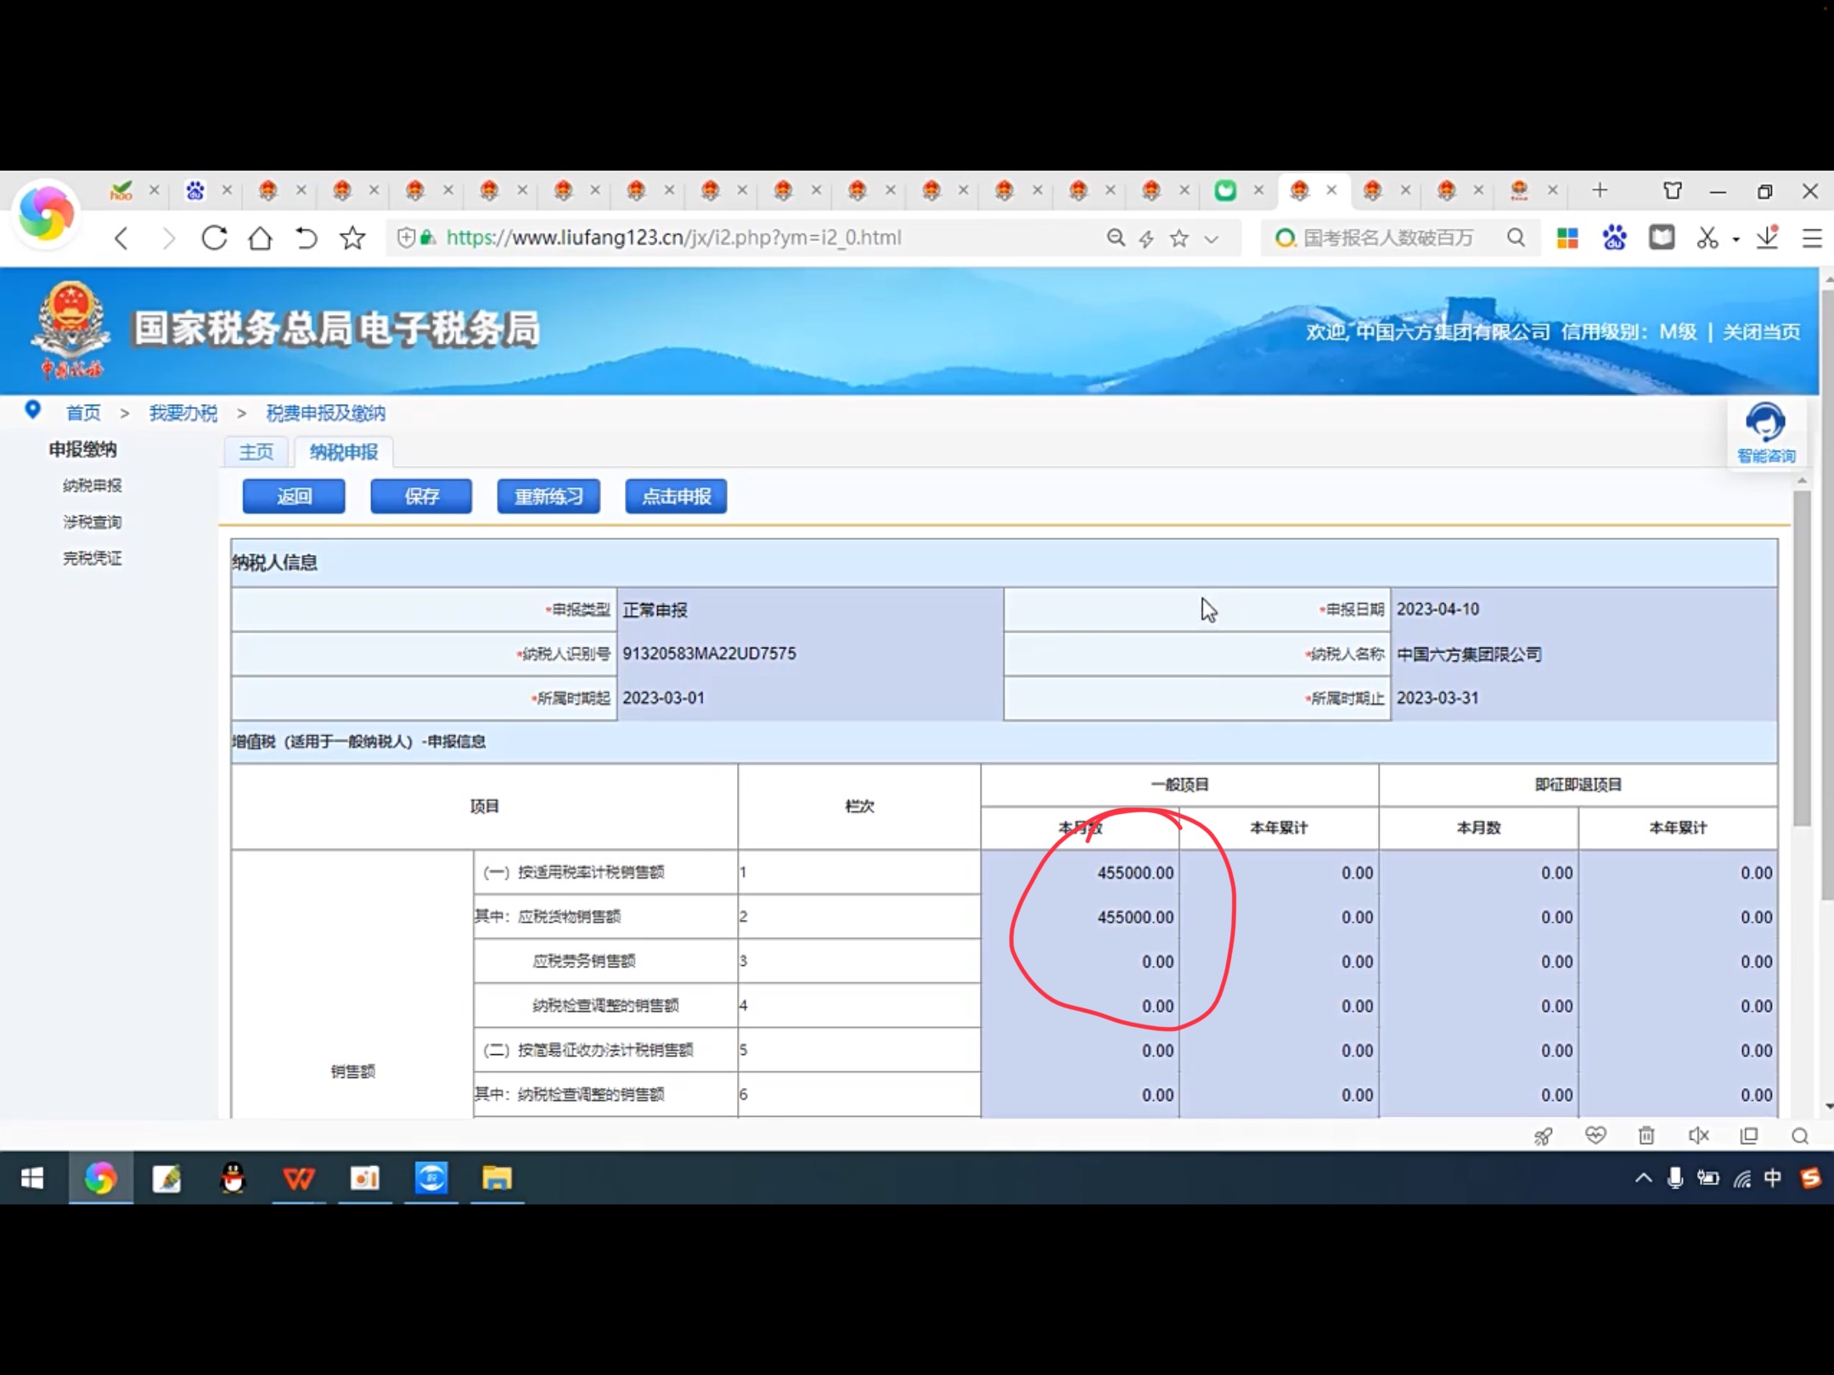Click the browser page vertical scrollbar
The height and width of the screenshot is (1375, 1834).
point(1827,594)
